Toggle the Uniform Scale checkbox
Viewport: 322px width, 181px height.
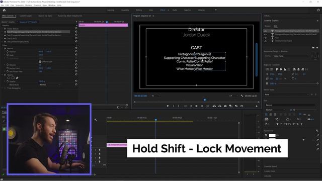[x=40, y=61]
